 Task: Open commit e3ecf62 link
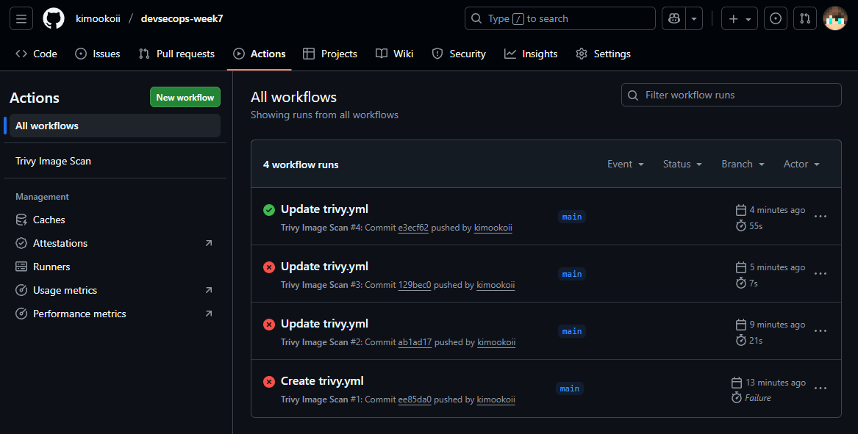413,228
